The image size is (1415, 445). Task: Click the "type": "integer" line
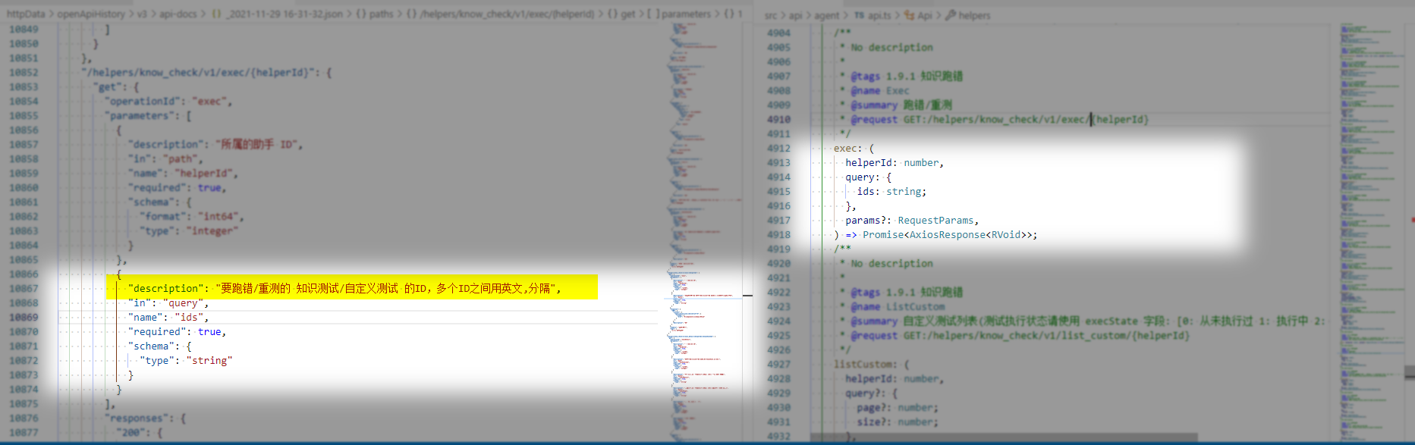point(189,230)
